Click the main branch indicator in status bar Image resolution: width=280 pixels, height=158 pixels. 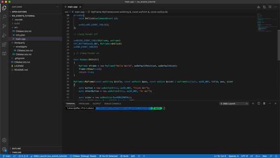click(7, 156)
